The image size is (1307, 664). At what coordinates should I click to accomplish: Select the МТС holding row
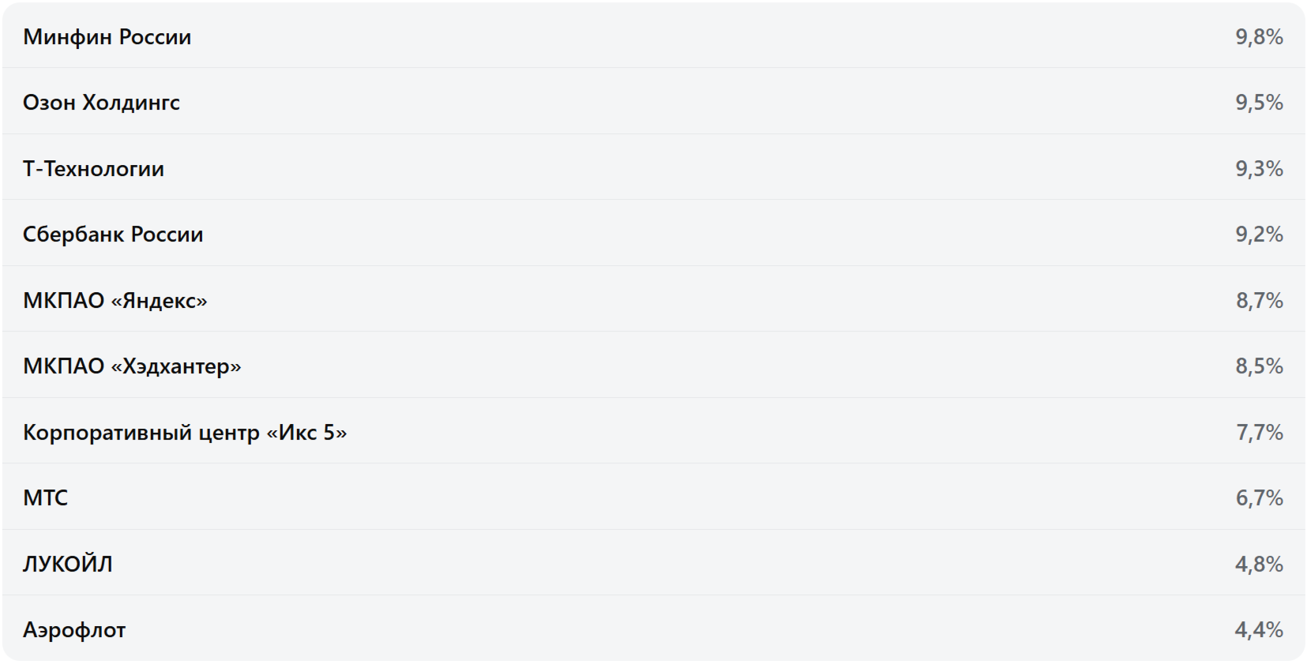coord(46,498)
